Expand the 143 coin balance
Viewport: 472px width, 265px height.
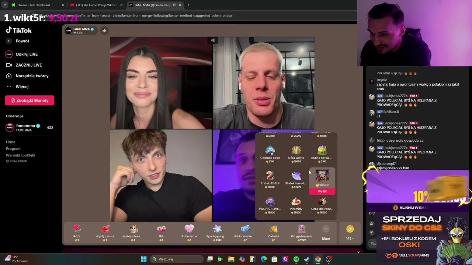point(350,233)
